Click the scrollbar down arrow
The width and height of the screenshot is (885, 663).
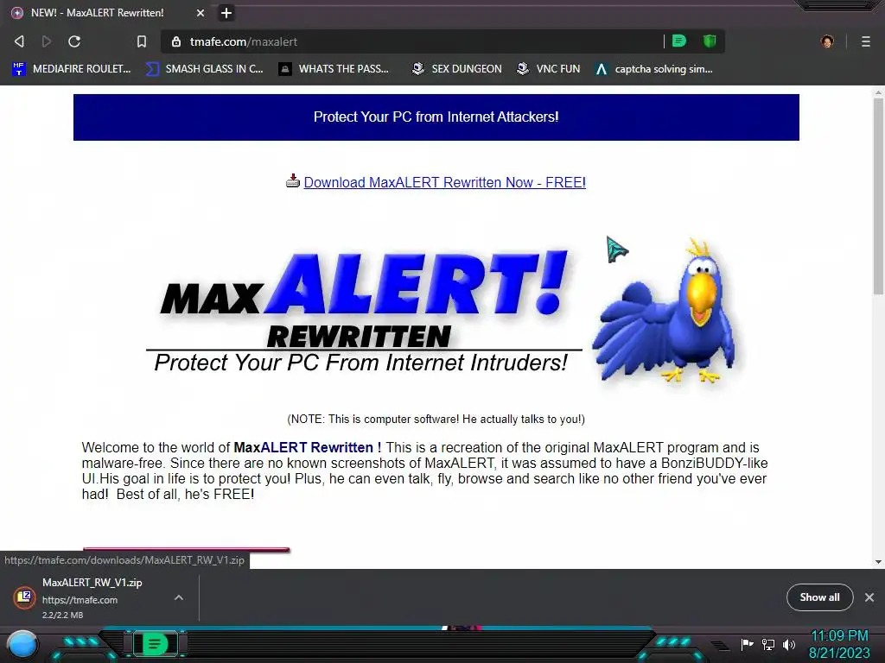878,561
